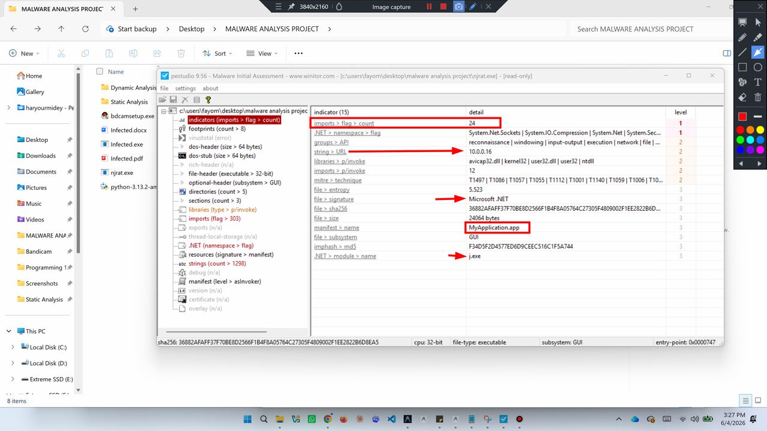
Task: Click the save icon in pestudio toolbar
Action: tap(173, 99)
